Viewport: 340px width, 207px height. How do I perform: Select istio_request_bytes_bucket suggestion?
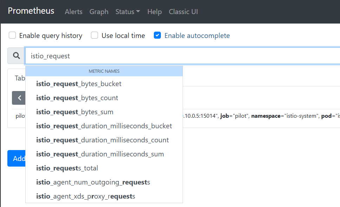[x=104, y=84]
